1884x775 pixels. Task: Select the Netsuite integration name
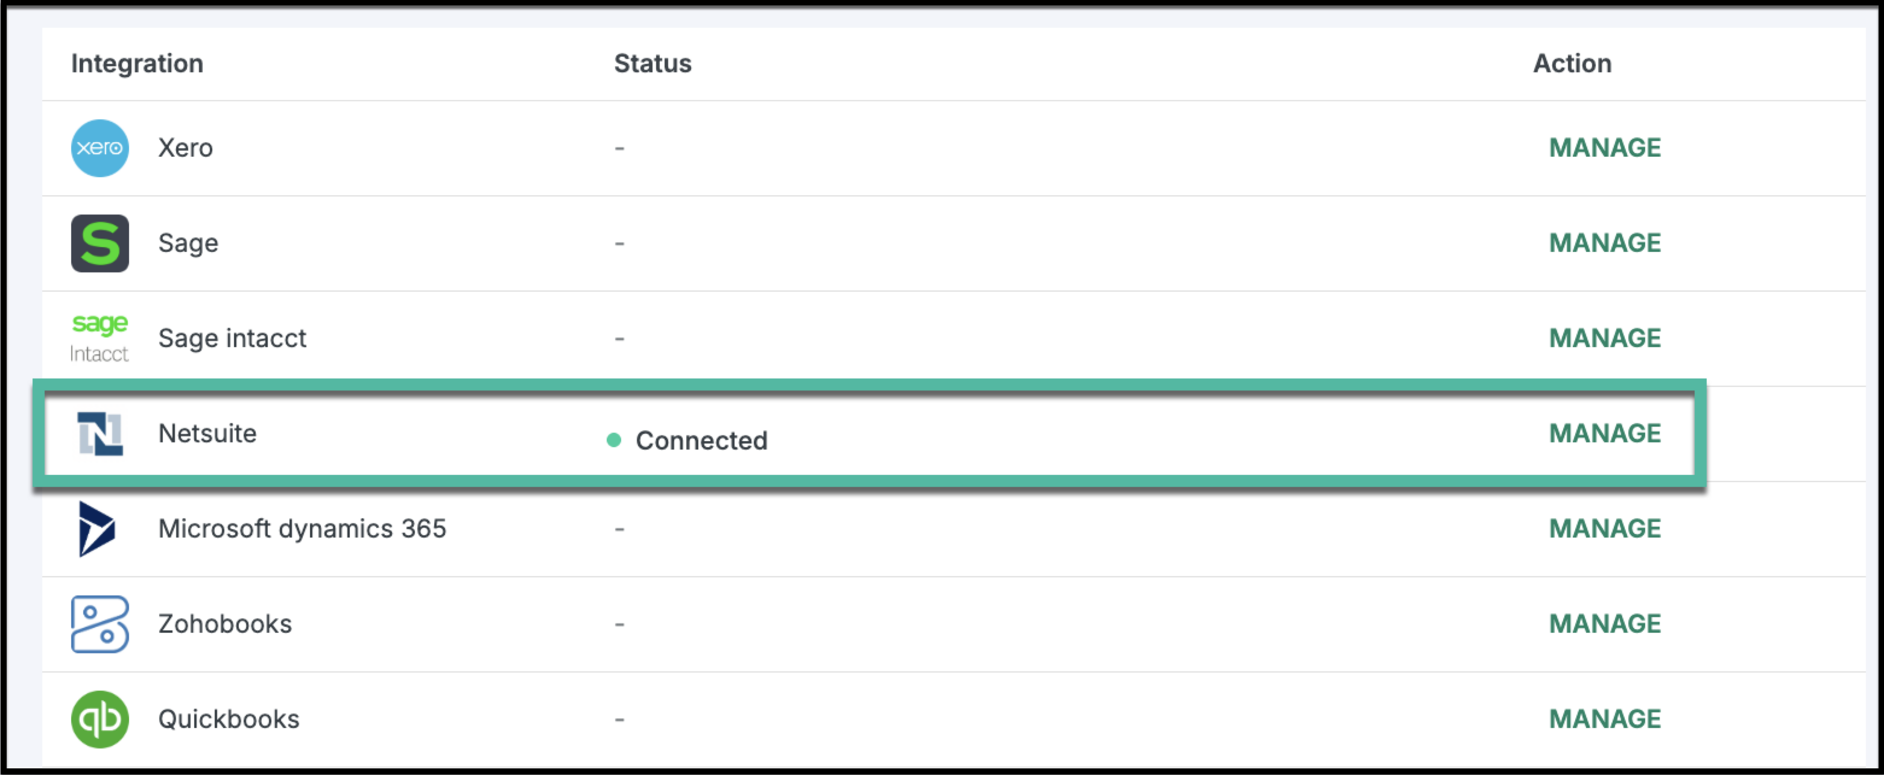click(207, 433)
